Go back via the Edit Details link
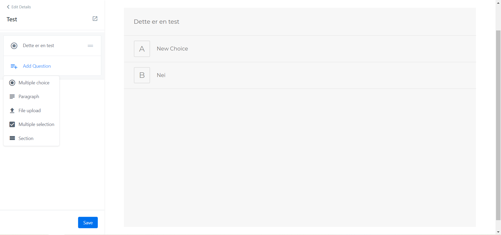The width and height of the screenshot is (501, 235). tap(21, 7)
